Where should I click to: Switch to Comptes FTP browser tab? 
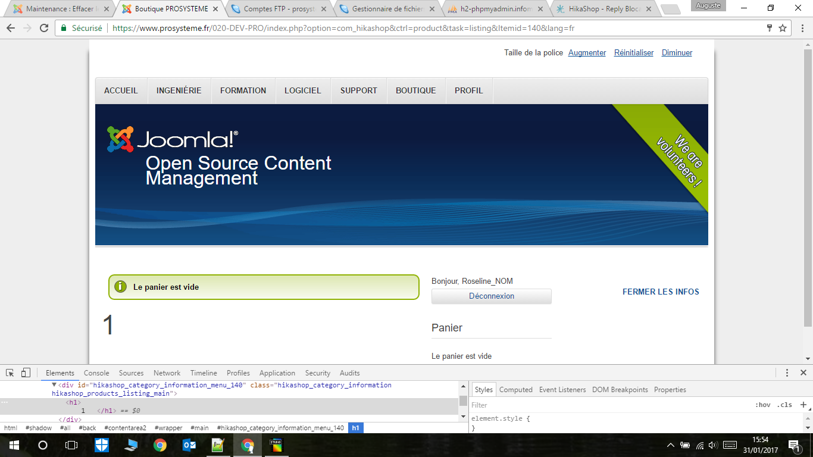point(279,10)
